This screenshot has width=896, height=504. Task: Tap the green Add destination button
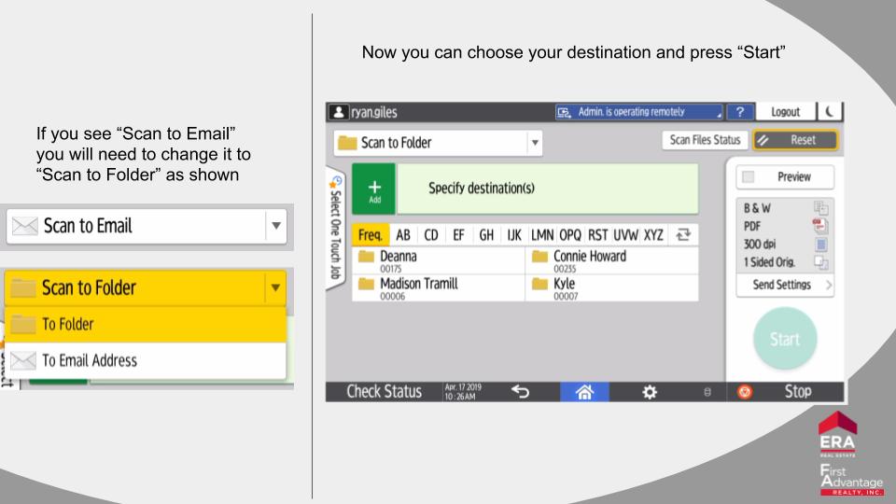point(373,189)
